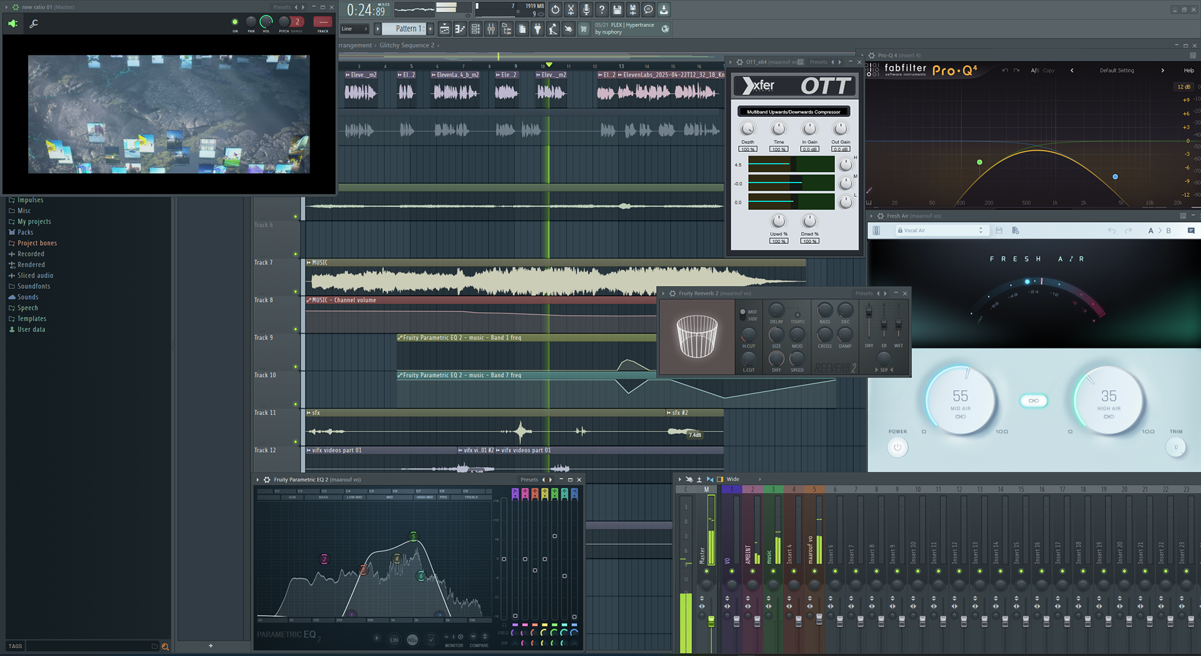Viewport: 1201px width, 656px height.
Task: Click the add pattern plus button
Action: 430,29
